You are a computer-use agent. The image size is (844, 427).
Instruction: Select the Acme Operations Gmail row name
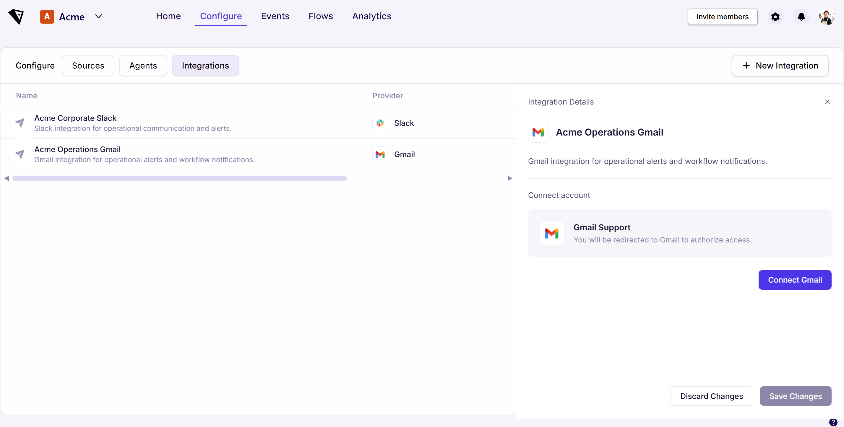pos(77,149)
